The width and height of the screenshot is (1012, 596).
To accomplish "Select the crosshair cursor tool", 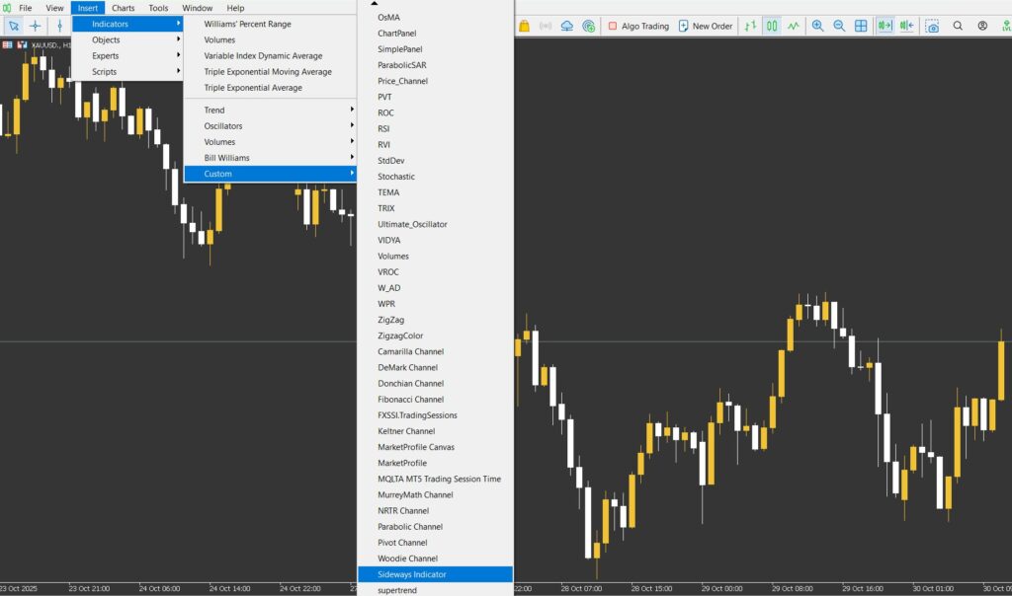I will click(36, 26).
